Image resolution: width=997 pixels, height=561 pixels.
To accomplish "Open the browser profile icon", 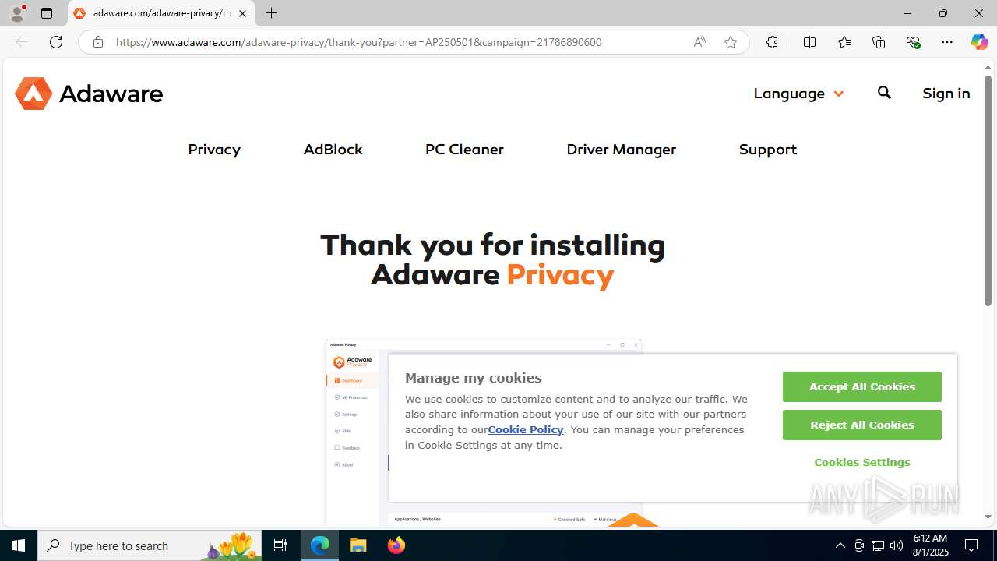I will [x=17, y=13].
